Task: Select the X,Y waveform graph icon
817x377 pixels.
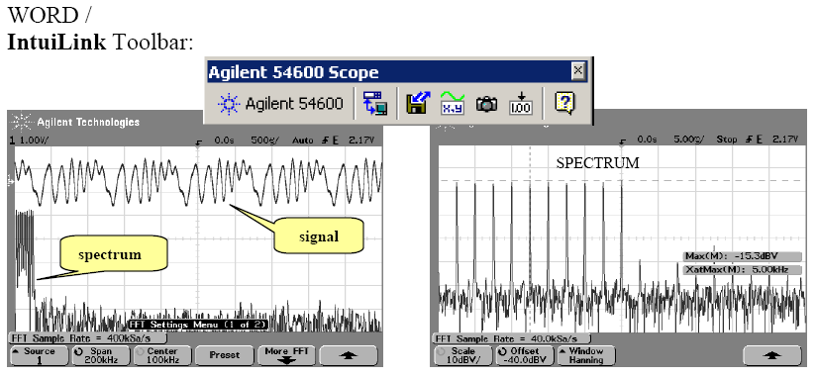Action: (453, 104)
